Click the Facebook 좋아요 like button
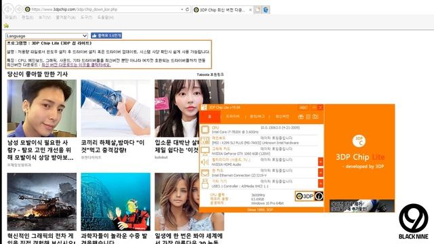The height and width of the screenshot is (244, 434). point(106,36)
